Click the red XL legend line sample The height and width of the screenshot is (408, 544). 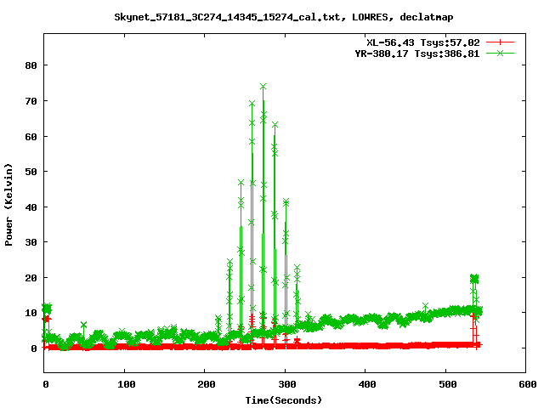(x=500, y=42)
